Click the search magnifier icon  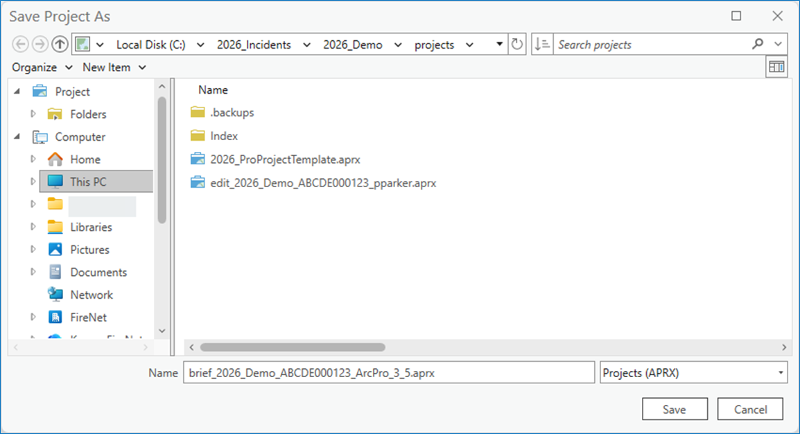758,44
